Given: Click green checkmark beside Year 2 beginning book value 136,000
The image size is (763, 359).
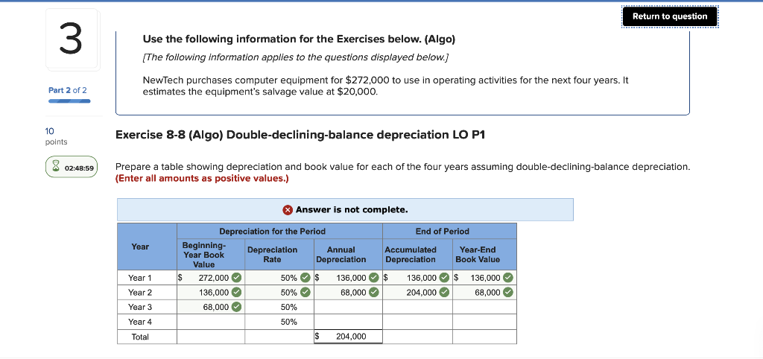Looking at the screenshot, I should tap(236, 293).
